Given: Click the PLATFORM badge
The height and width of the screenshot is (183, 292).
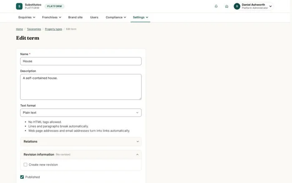Looking at the screenshot, I should click(x=54, y=6).
